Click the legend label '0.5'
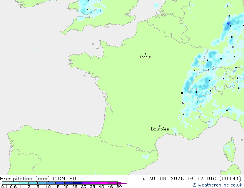The image size is (244, 188). (13, 186)
